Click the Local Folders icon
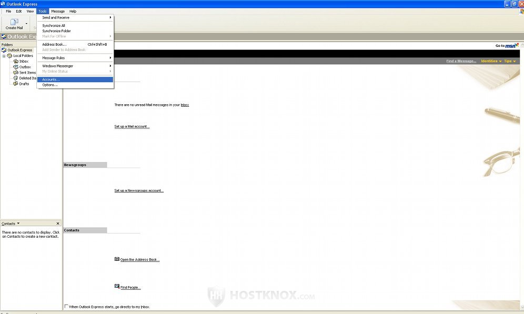This screenshot has height=314, width=524. [9, 56]
